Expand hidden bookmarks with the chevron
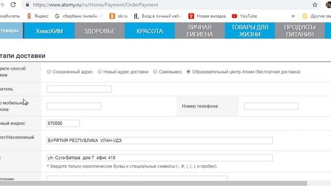 (293, 16)
